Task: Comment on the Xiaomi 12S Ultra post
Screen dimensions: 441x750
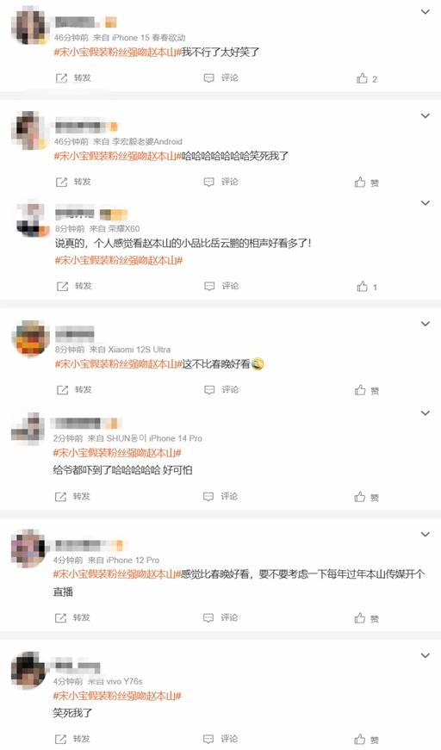Action: tap(221, 390)
